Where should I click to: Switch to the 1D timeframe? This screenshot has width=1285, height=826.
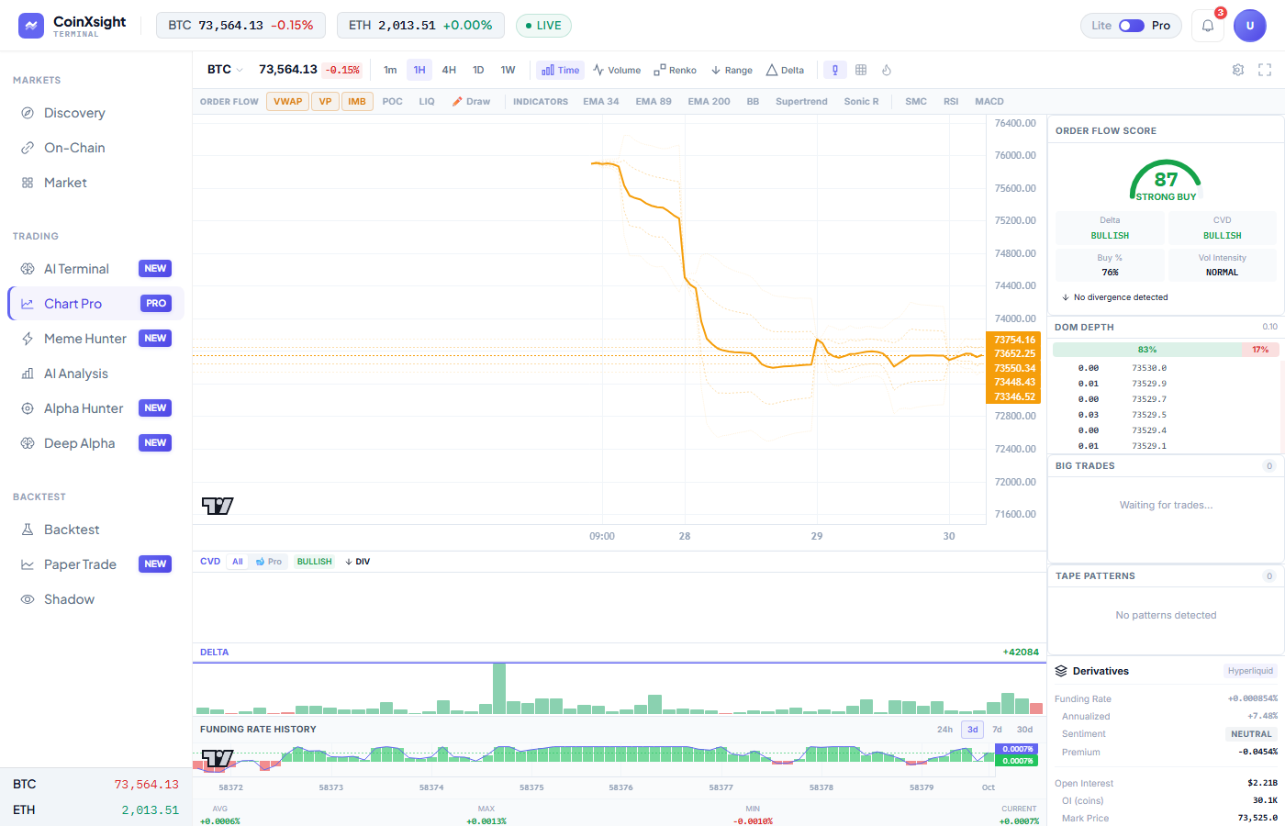click(x=478, y=70)
